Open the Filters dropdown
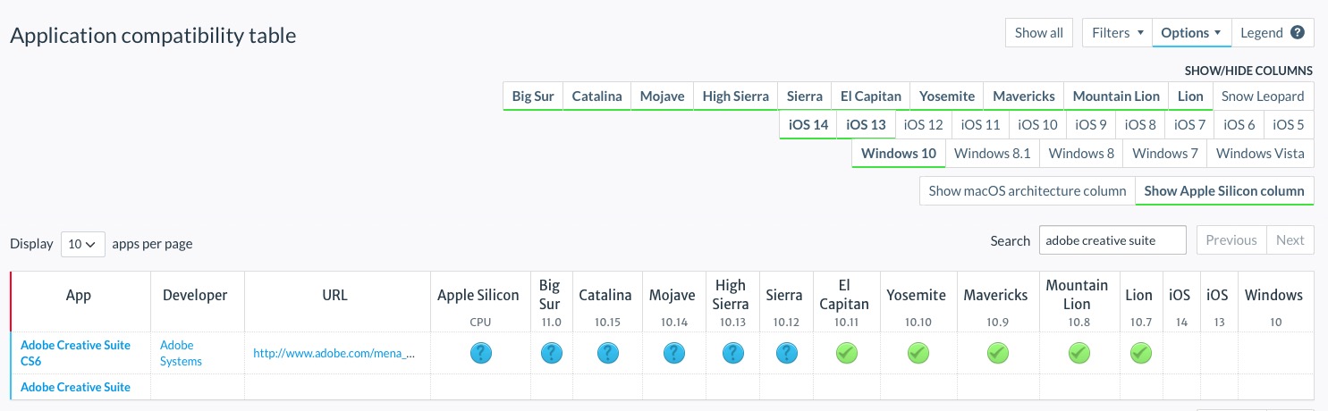 pyautogui.click(x=1118, y=33)
